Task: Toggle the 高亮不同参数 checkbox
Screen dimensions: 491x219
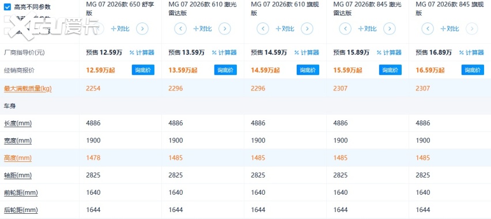Action: (x=7, y=7)
